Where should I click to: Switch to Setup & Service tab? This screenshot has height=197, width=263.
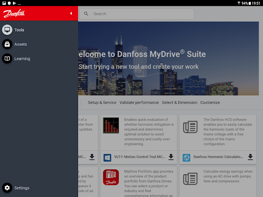(102, 102)
